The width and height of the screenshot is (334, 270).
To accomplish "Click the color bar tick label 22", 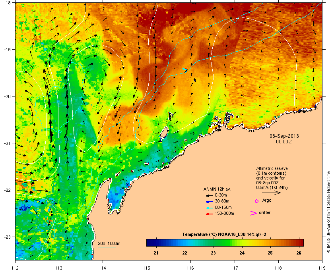I will tap(184, 253).
